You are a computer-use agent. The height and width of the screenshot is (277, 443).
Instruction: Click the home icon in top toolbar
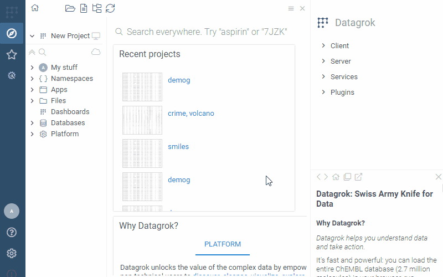(35, 8)
